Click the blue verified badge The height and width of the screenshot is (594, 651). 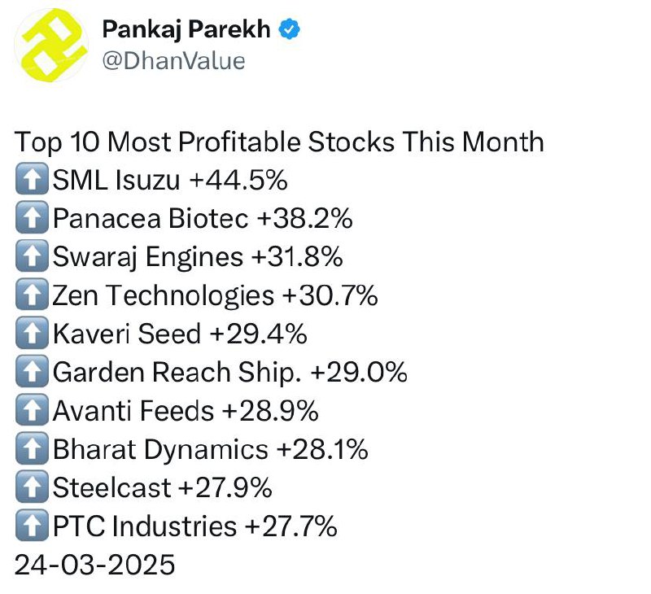click(290, 29)
